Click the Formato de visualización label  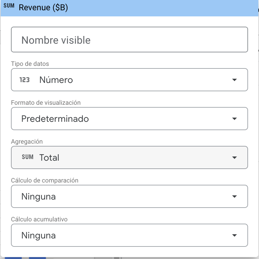[x=46, y=103]
